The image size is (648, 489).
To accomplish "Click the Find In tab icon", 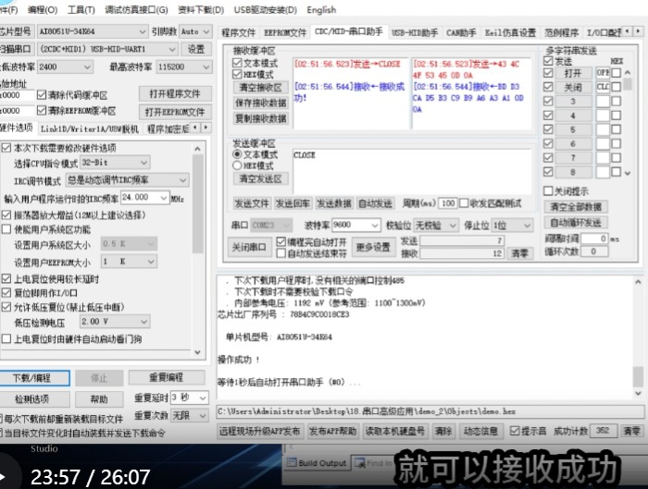I will pyautogui.click(x=360, y=463).
